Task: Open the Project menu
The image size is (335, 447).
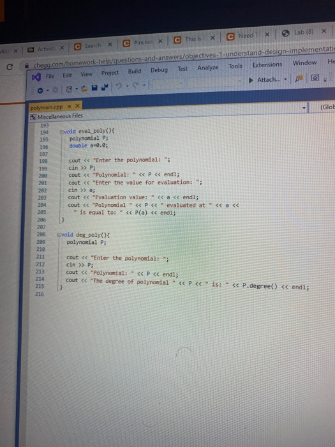Action: coord(110,73)
